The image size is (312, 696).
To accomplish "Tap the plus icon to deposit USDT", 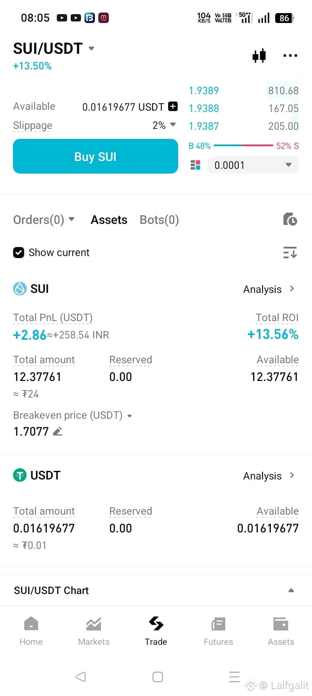I will pyautogui.click(x=172, y=106).
